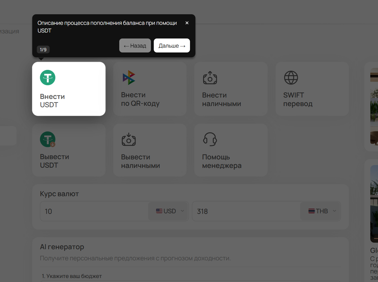This screenshot has height=282, width=378.
Task: Open the Внести USDT card
Action: 69,89
